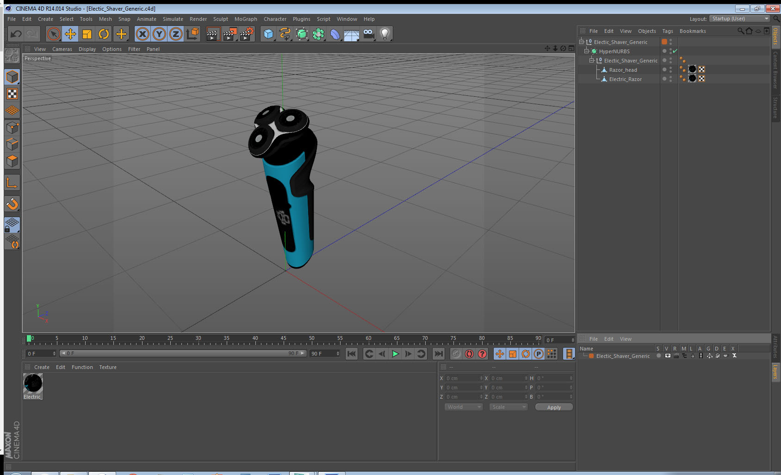Add a camera object
Viewport: 781px width, 475px height.
pos(368,34)
